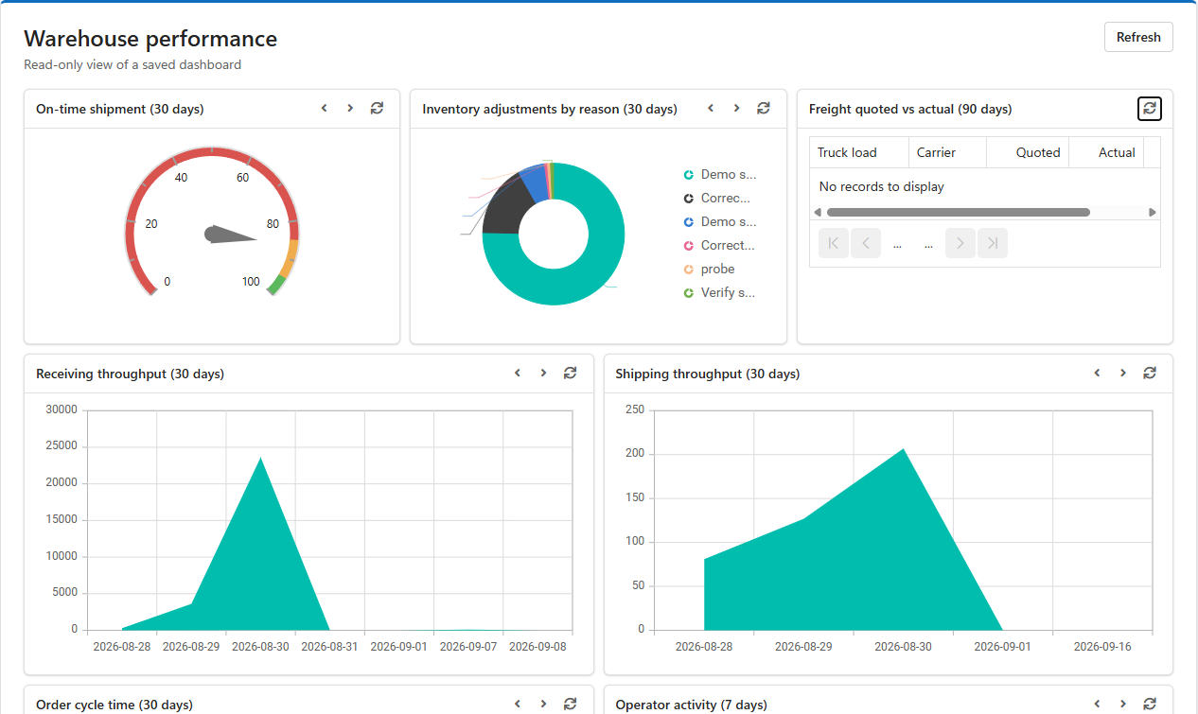Show next period for Inventory adjustments
1198x714 pixels.
[737, 109]
